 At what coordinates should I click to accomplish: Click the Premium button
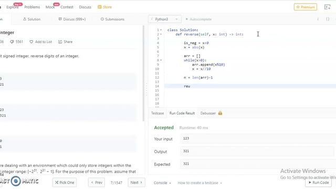[306, 7]
